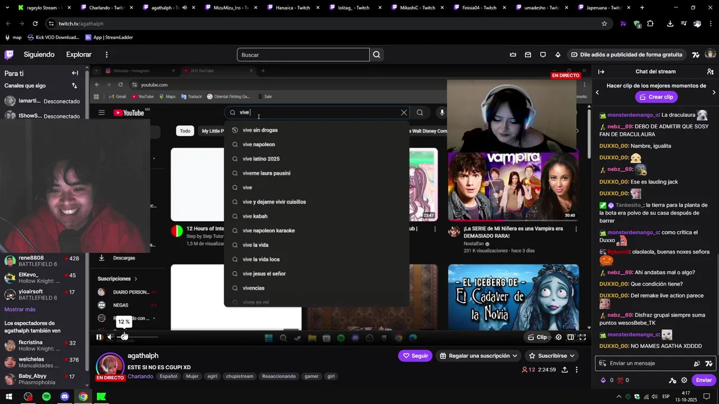Expand Suscribirse options dropdown

pyautogui.click(x=552, y=356)
